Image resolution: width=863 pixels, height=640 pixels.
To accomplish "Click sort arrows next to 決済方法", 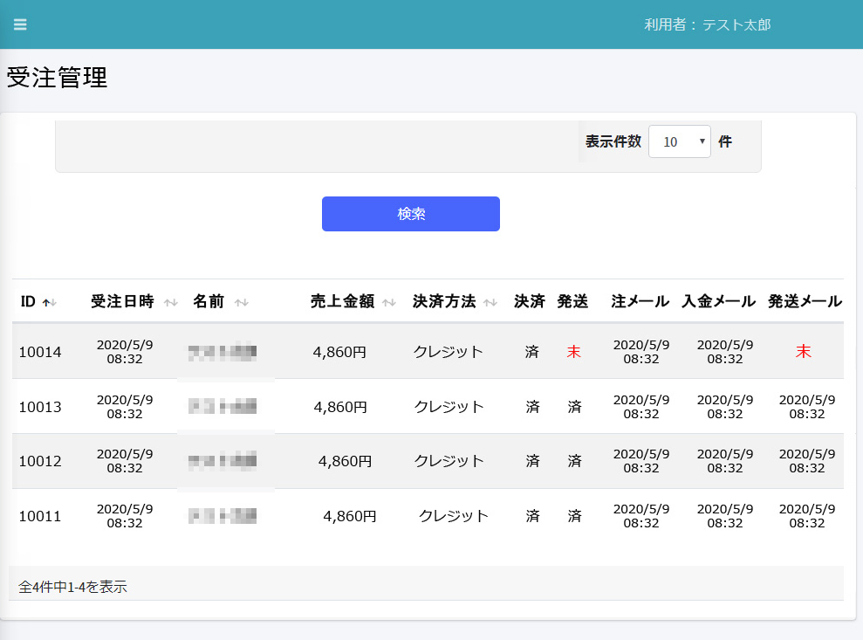I will (x=490, y=302).
